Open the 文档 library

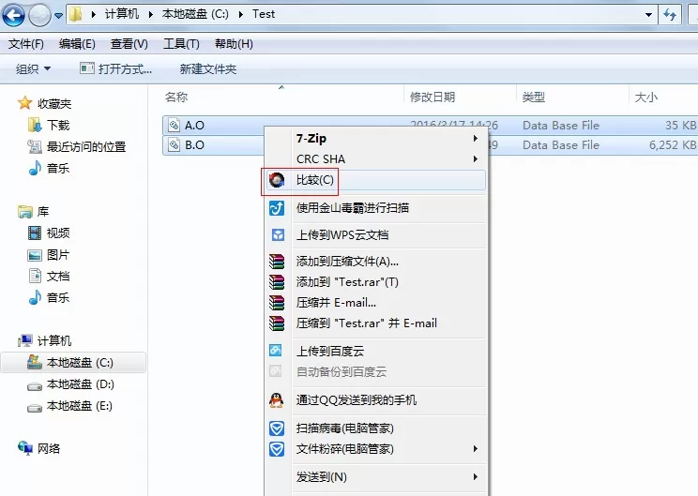(x=49, y=276)
